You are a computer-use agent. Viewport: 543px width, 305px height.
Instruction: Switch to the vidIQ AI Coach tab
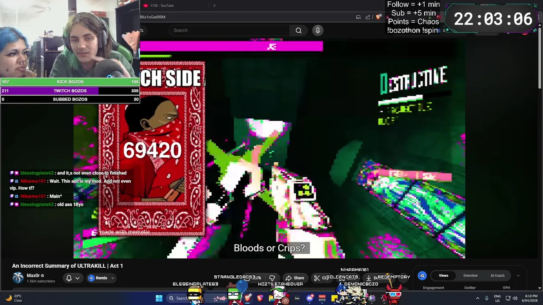(x=498, y=276)
